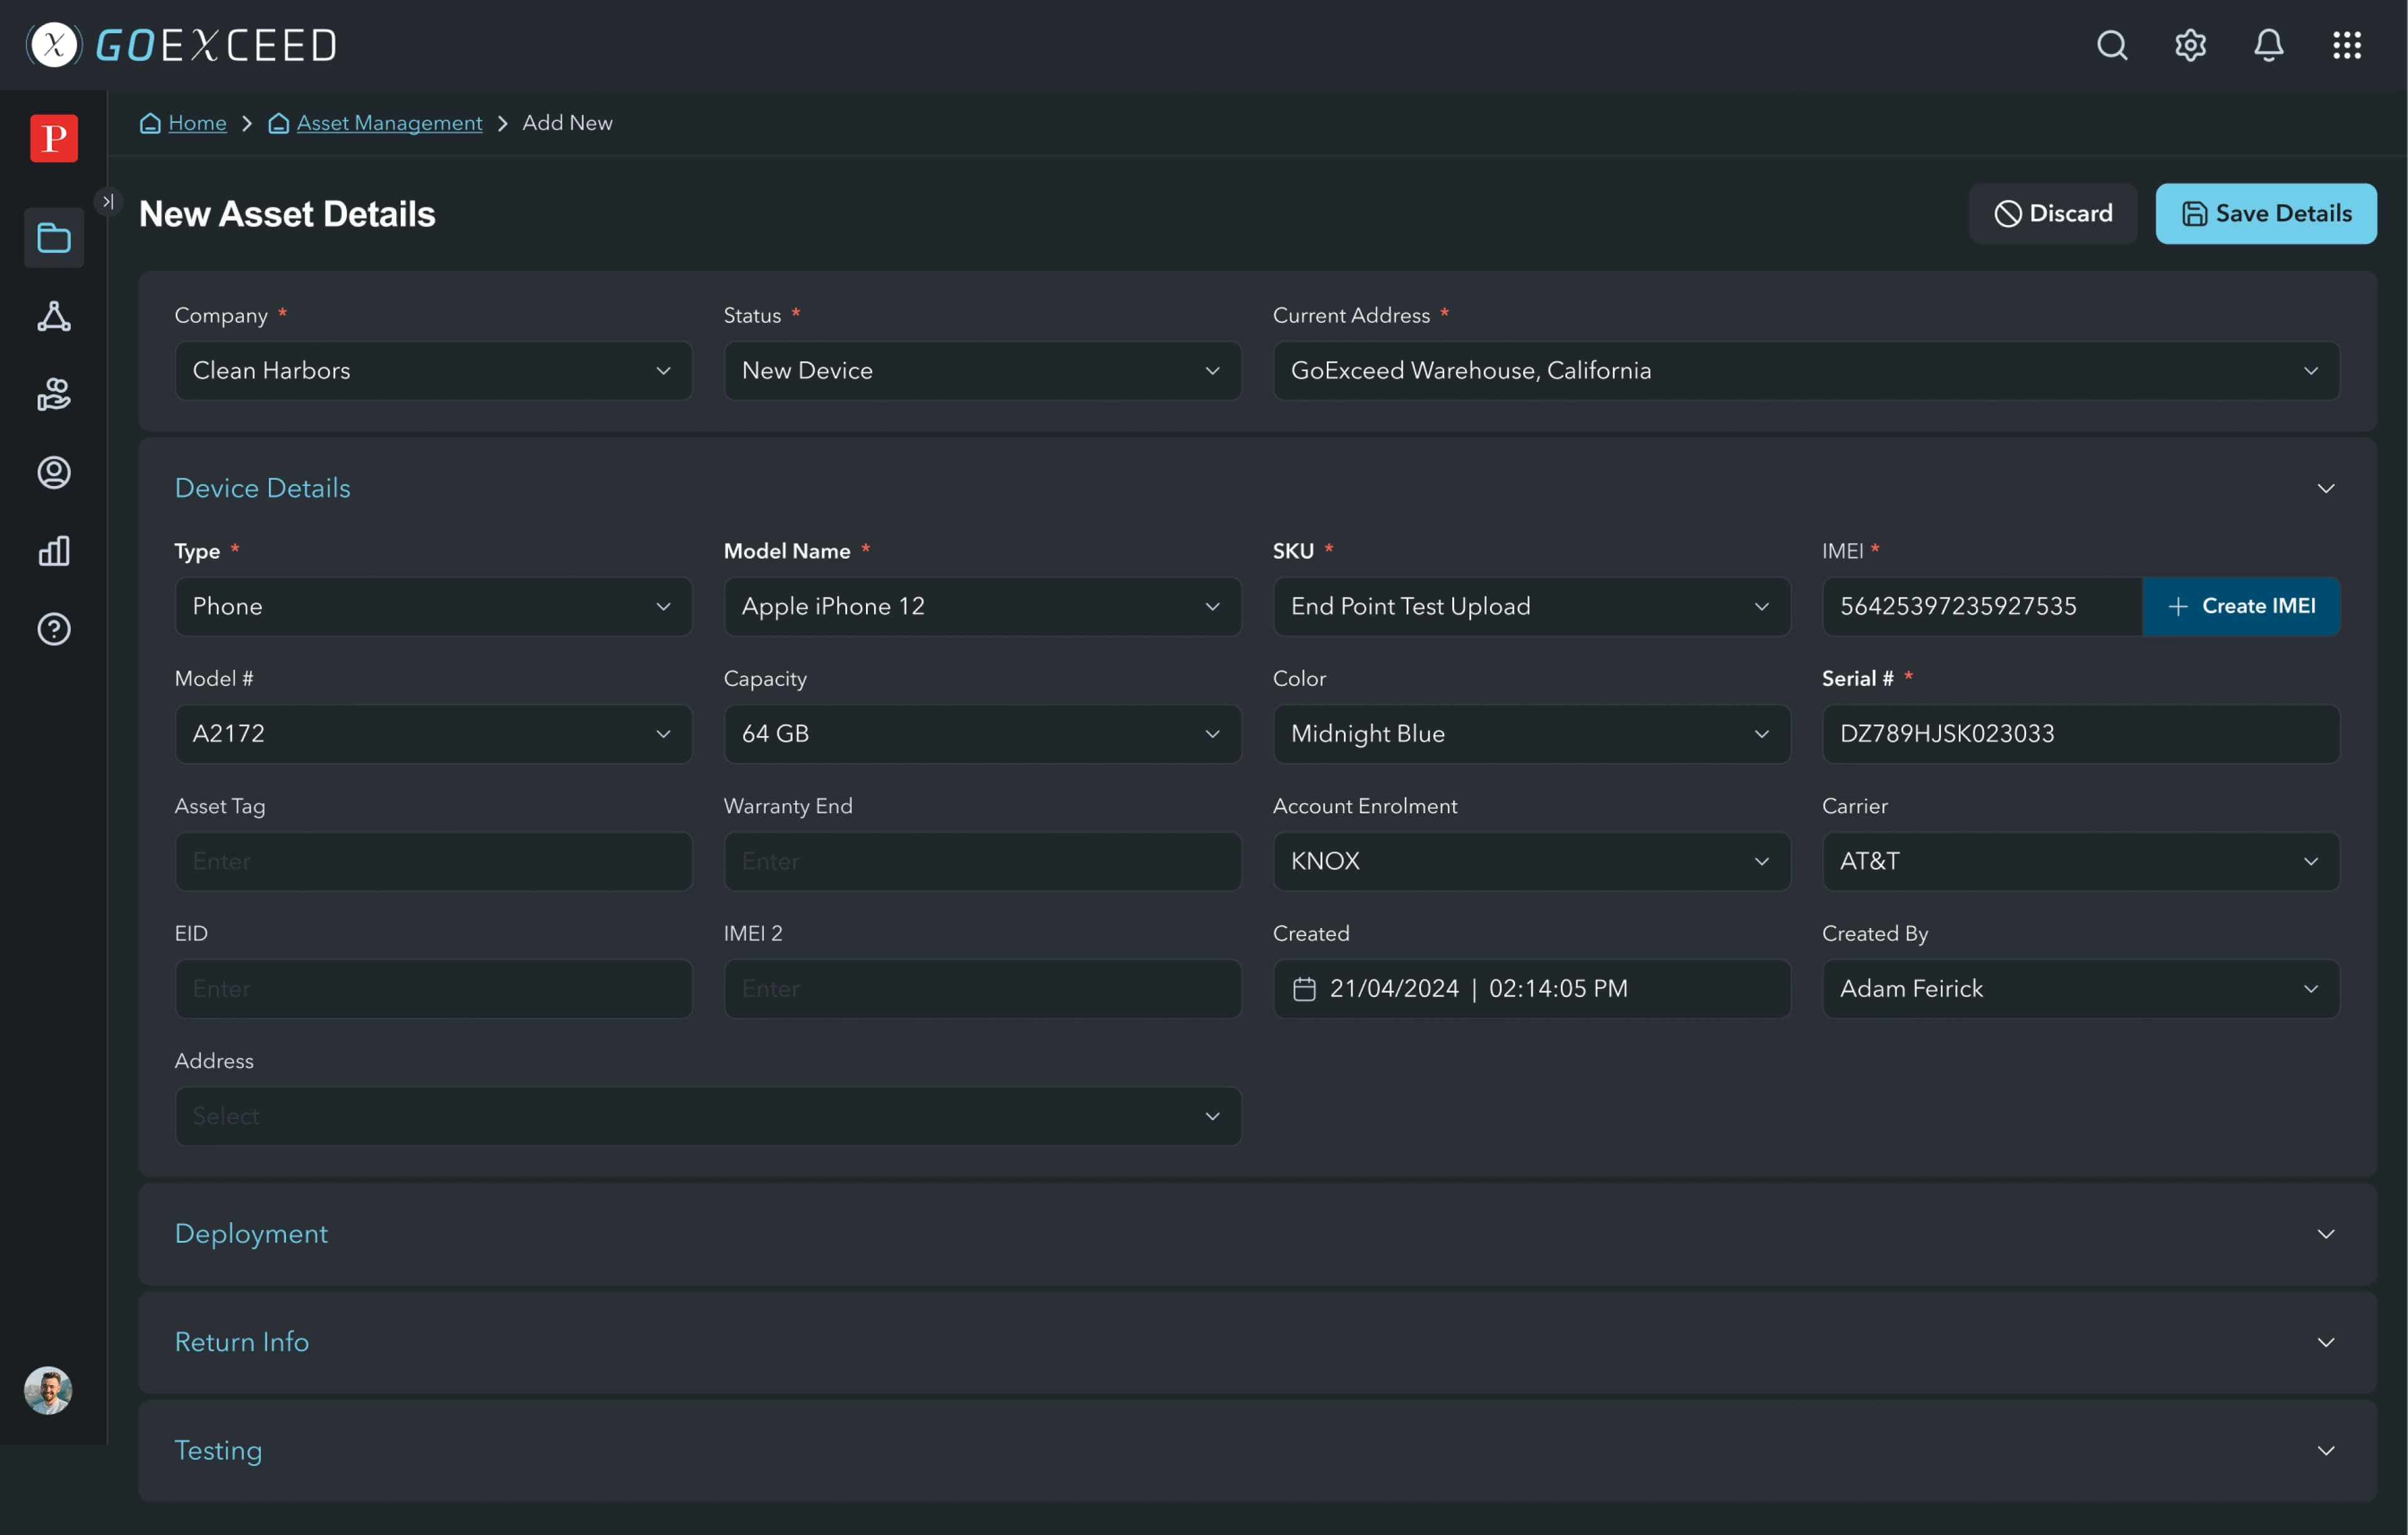
Task: Click the Add New breadcrumb text
Action: [567, 123]
